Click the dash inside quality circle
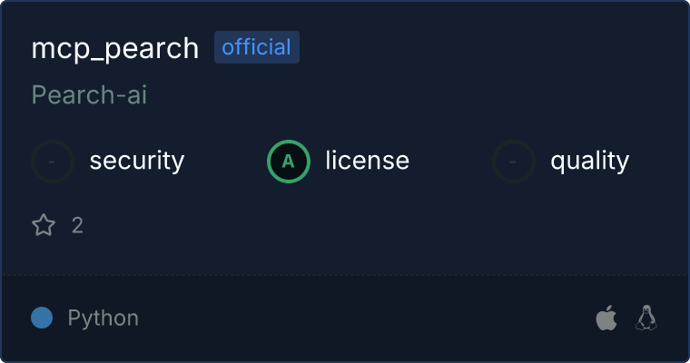 point(513,162)
